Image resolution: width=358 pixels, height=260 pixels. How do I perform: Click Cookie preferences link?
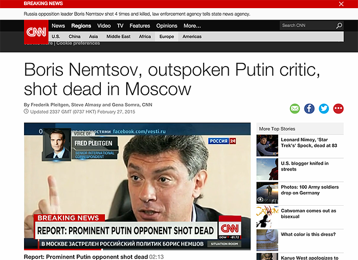click(x=78, y=44)
